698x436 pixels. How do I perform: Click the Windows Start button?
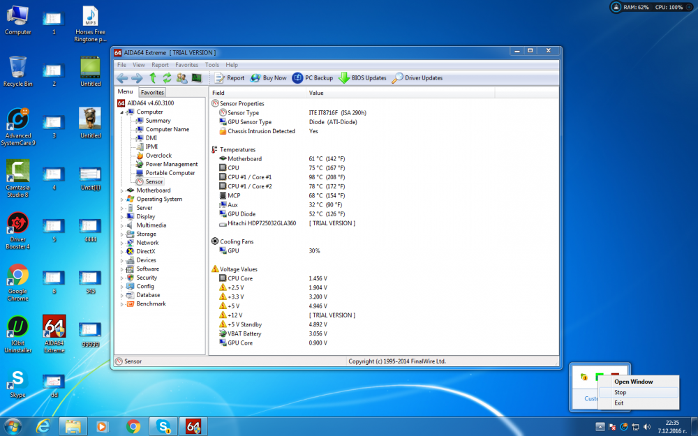pos(13,427)
